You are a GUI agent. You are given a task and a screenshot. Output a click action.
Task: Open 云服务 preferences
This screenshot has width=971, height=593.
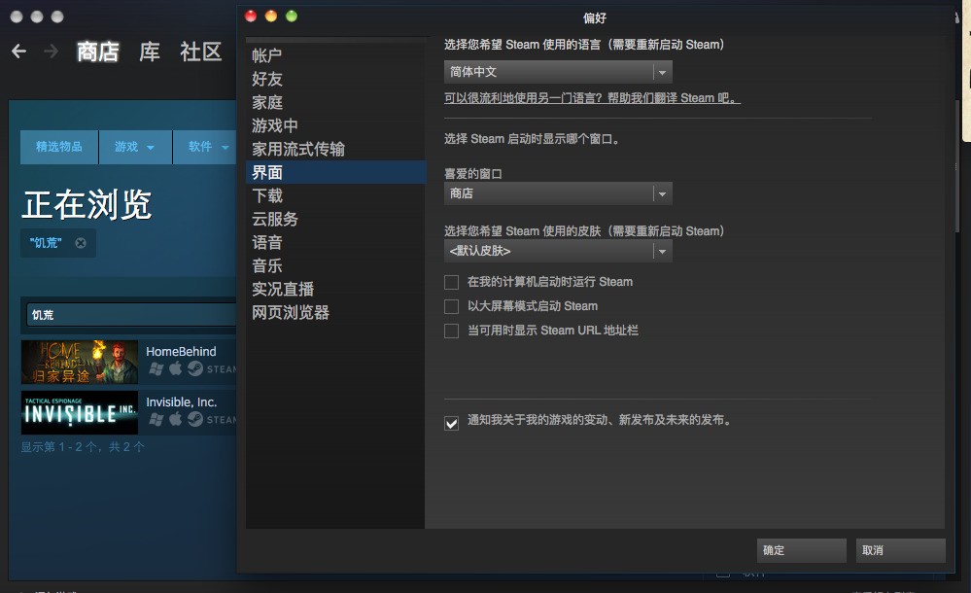(335, 220)
